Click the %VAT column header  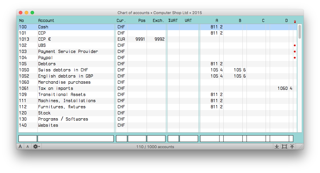173,20
